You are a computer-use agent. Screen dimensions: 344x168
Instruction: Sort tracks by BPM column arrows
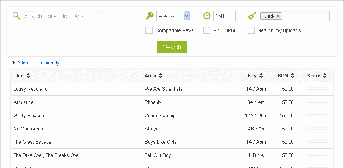coord(293,76)
